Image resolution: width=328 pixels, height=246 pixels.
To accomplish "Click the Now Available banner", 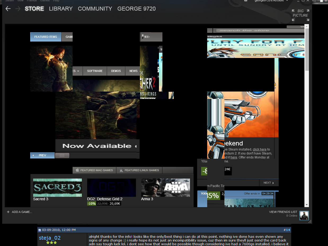I will [x=97, y=146].
